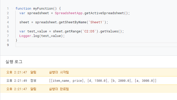This screenshot has height=100, width=177.
Task: Click 'getSheetByName' on line 4
Action: click(73, 22)
